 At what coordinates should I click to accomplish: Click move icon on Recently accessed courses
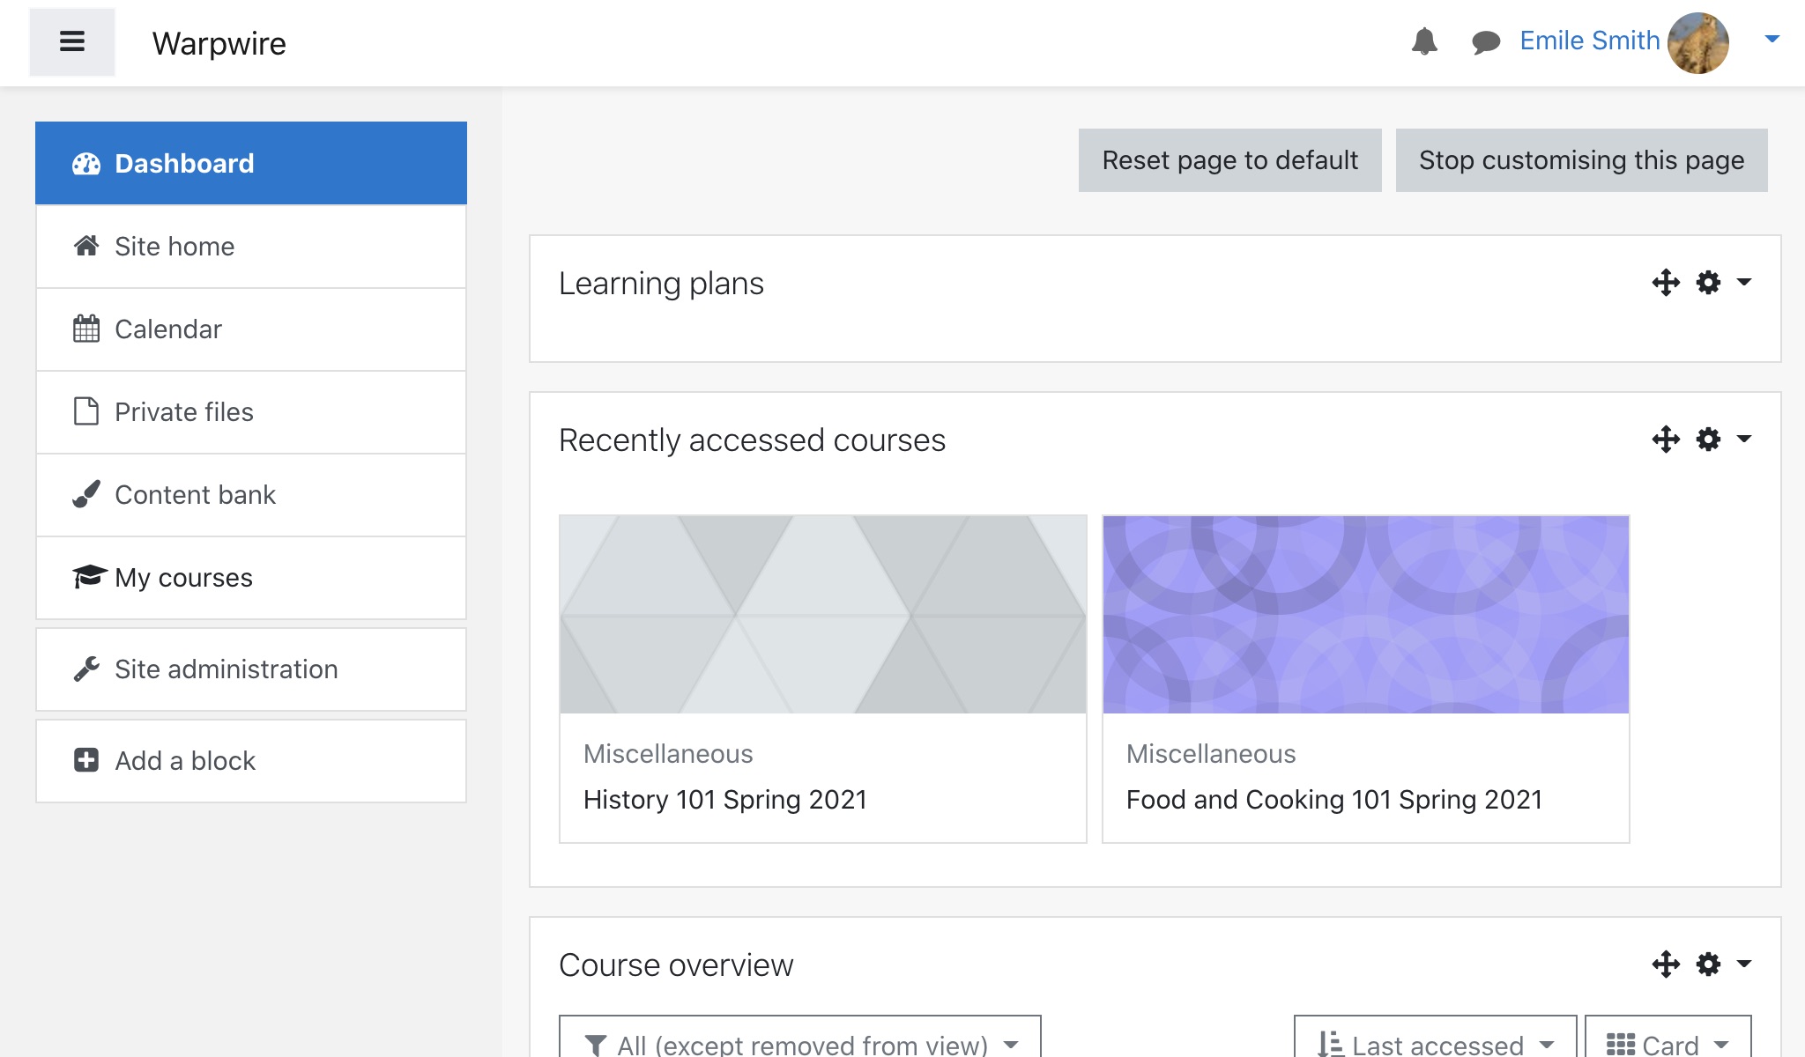point(1666,440)
